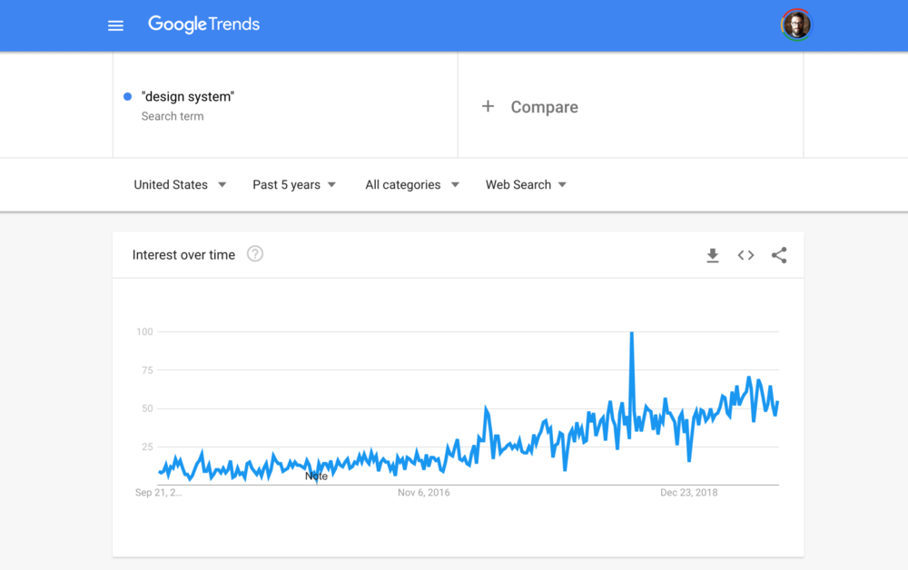
Task: Change the Web Search type dropdown
Action: coord(526,184)
